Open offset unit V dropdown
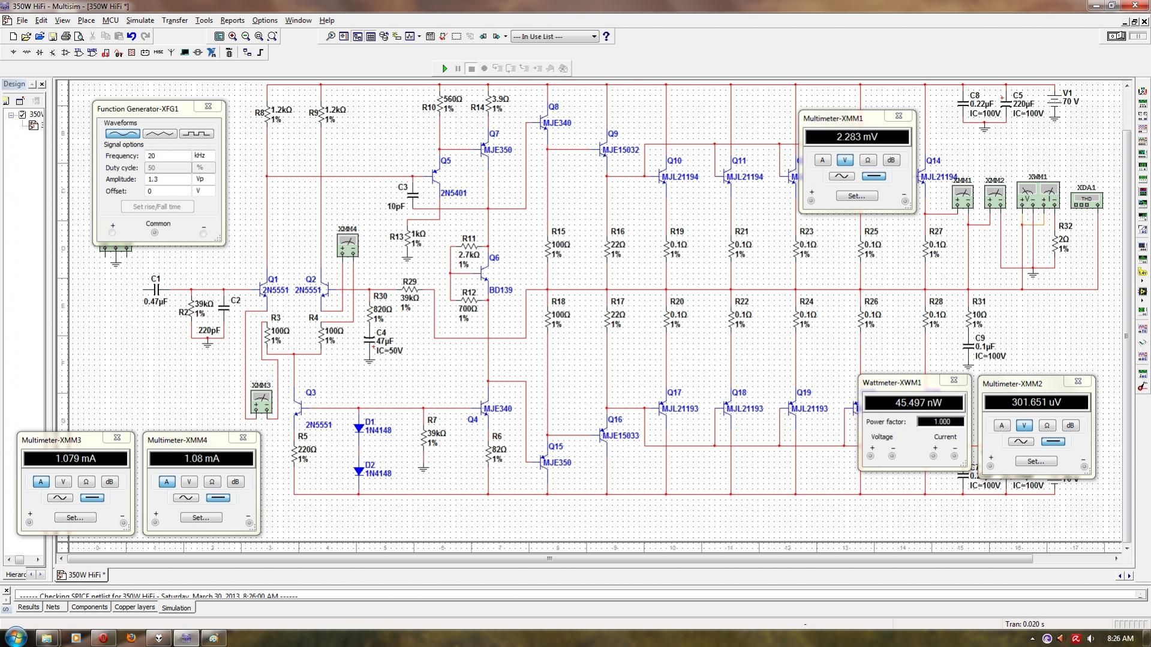The image size is (1151, 647). (203, 191)
